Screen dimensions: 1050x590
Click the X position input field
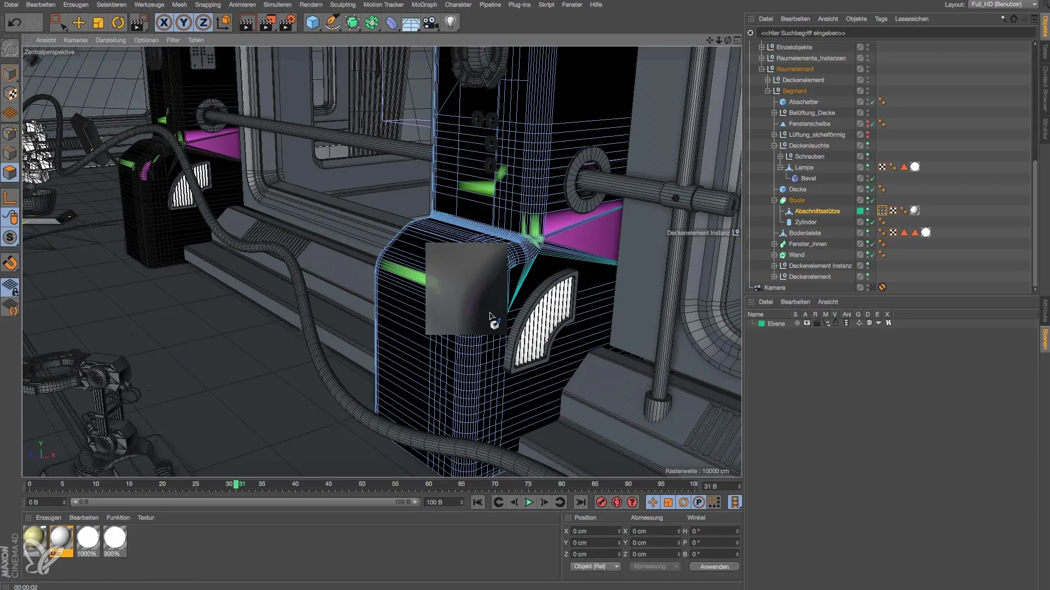coord(596,531)
